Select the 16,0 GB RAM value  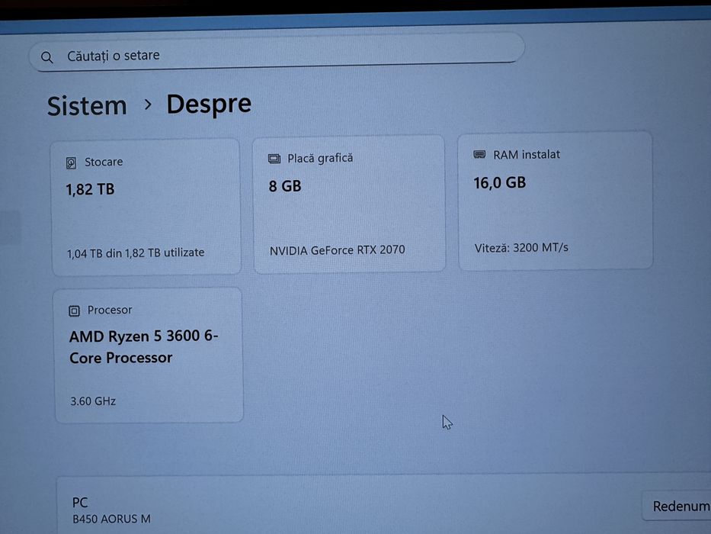click(x=500, y=183)
